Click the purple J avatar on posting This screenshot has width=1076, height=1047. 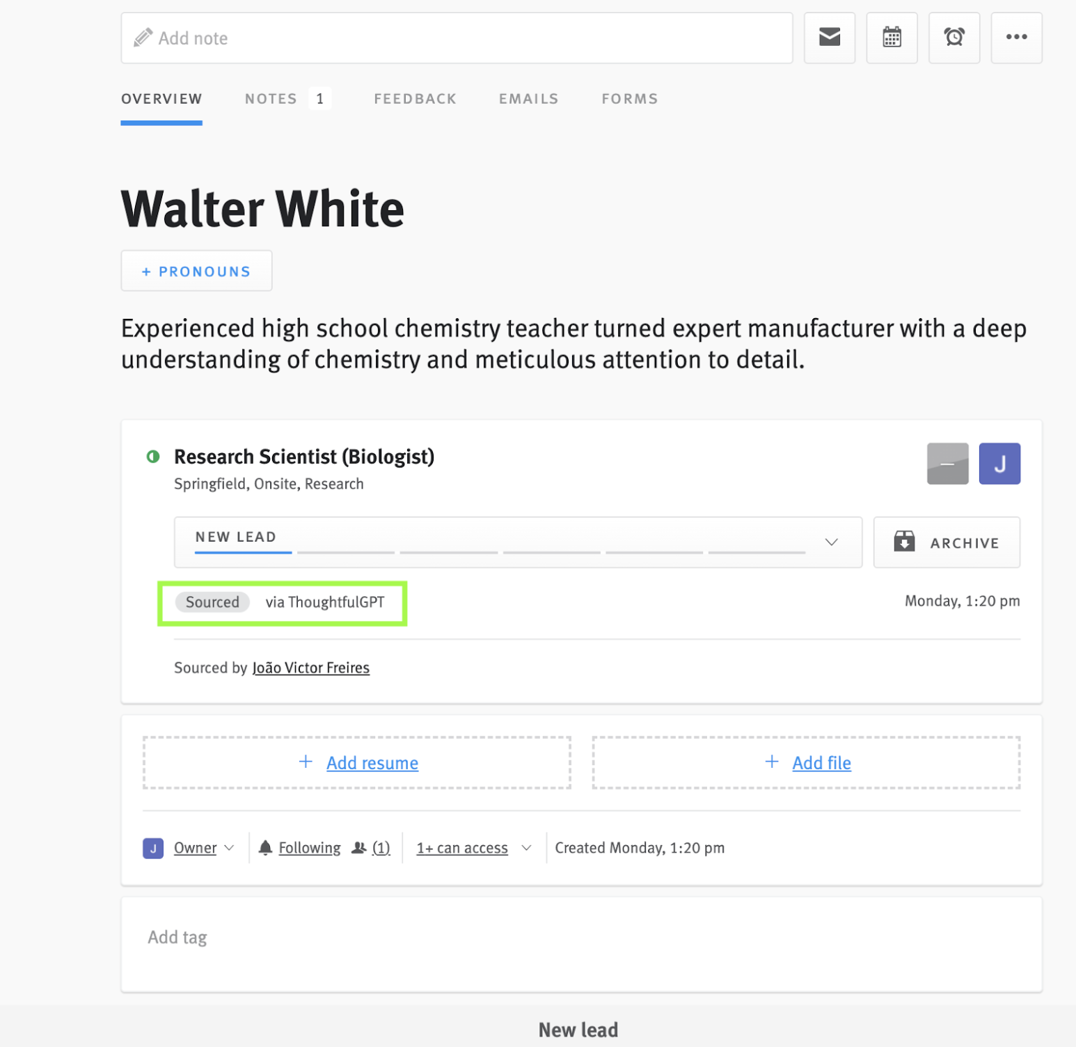[x=999, y=464]
